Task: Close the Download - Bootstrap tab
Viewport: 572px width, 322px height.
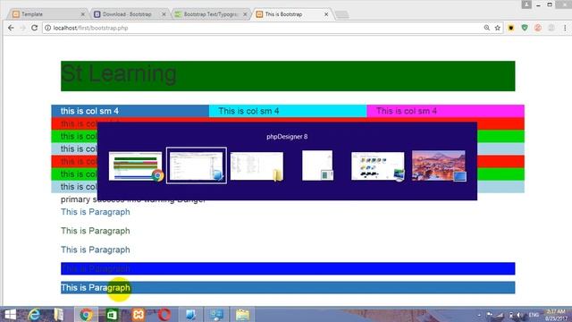Action: pyautogui.click(x=164, y=14)
